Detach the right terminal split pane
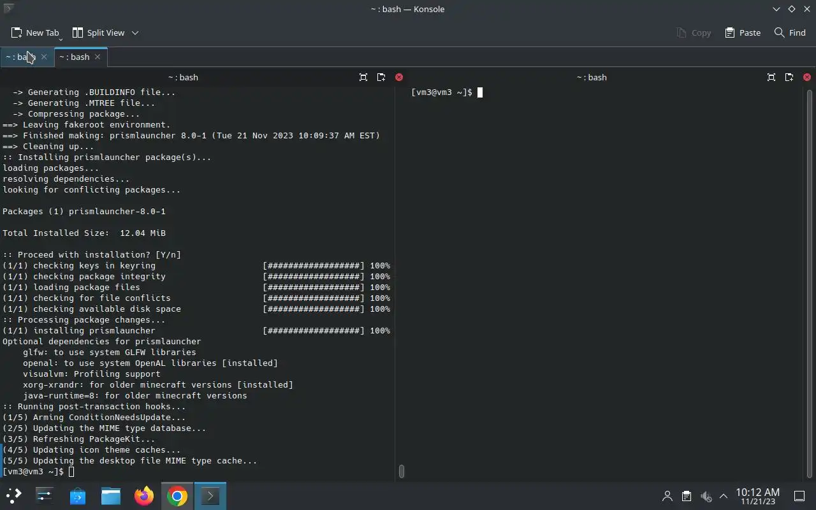 pyautogui.click(x=789, y=77)
